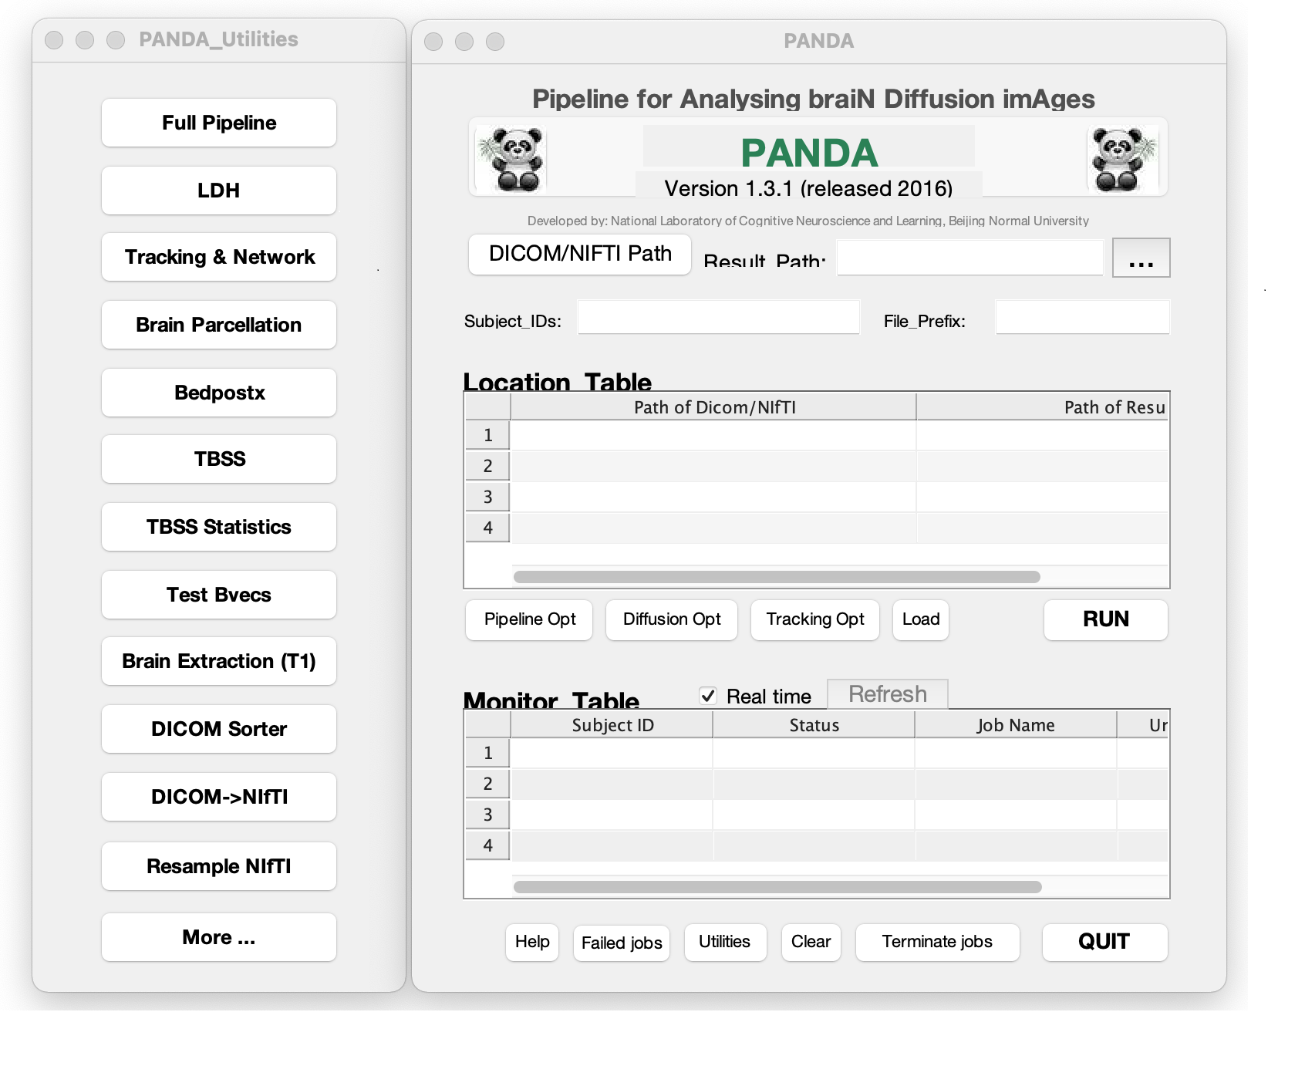Click the DICOM/NIFTI Path button
Image resolution: width=1305 pixels, height=1066 pixels.
point(580,254)
